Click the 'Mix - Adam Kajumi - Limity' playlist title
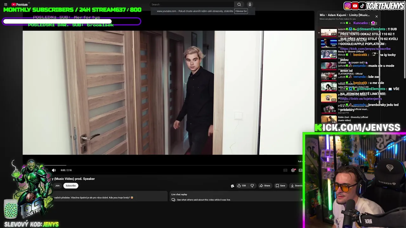Screen dimensions: 406x228 point(344,15)
